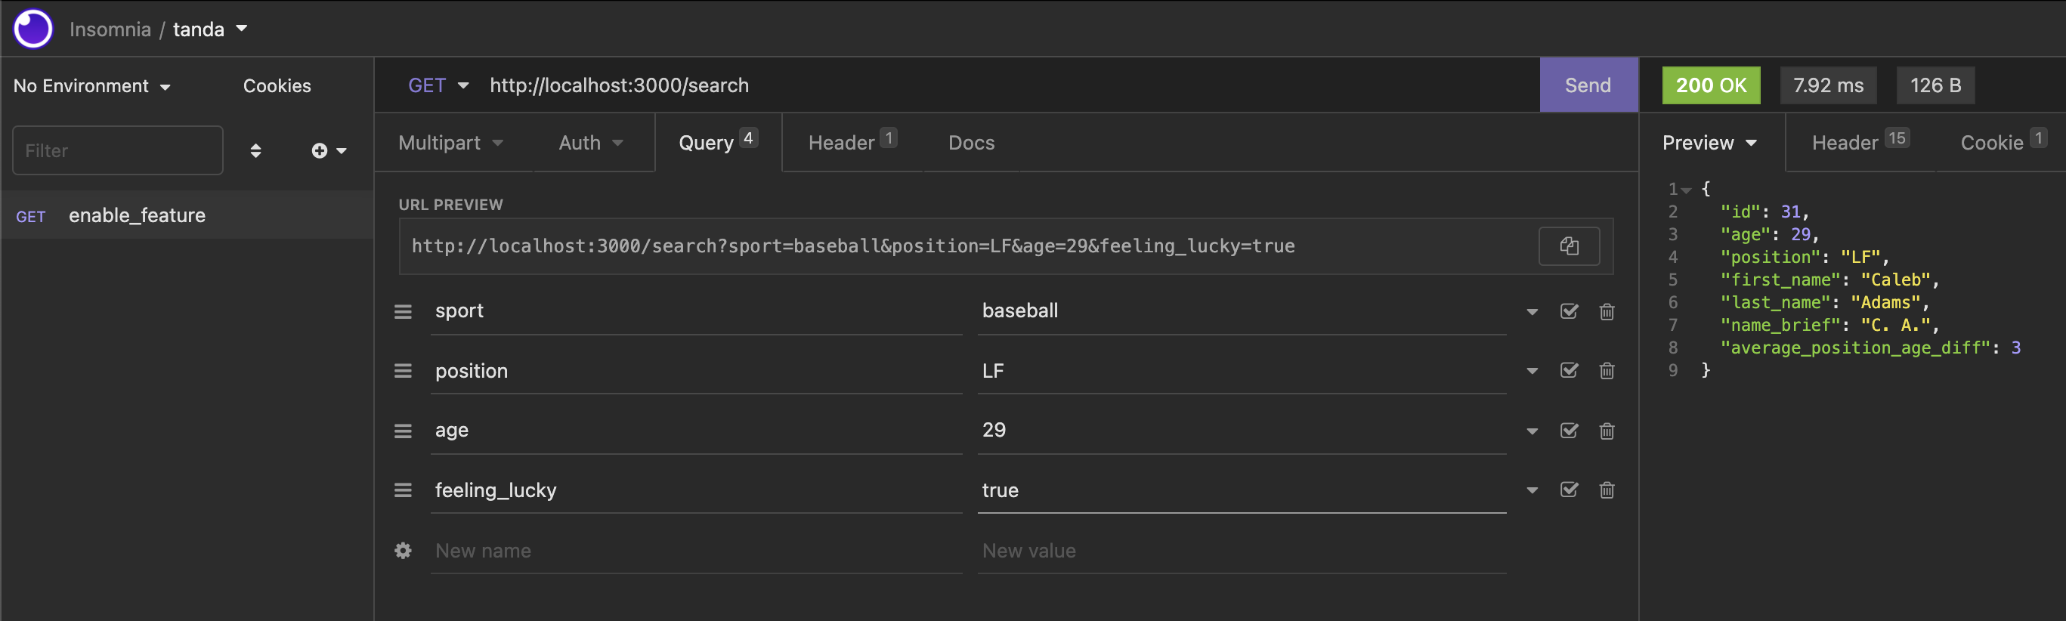Uncheck the "sport" query parameter
This screenshot has width=2066, height=621.
click(x=1569, y=311)
